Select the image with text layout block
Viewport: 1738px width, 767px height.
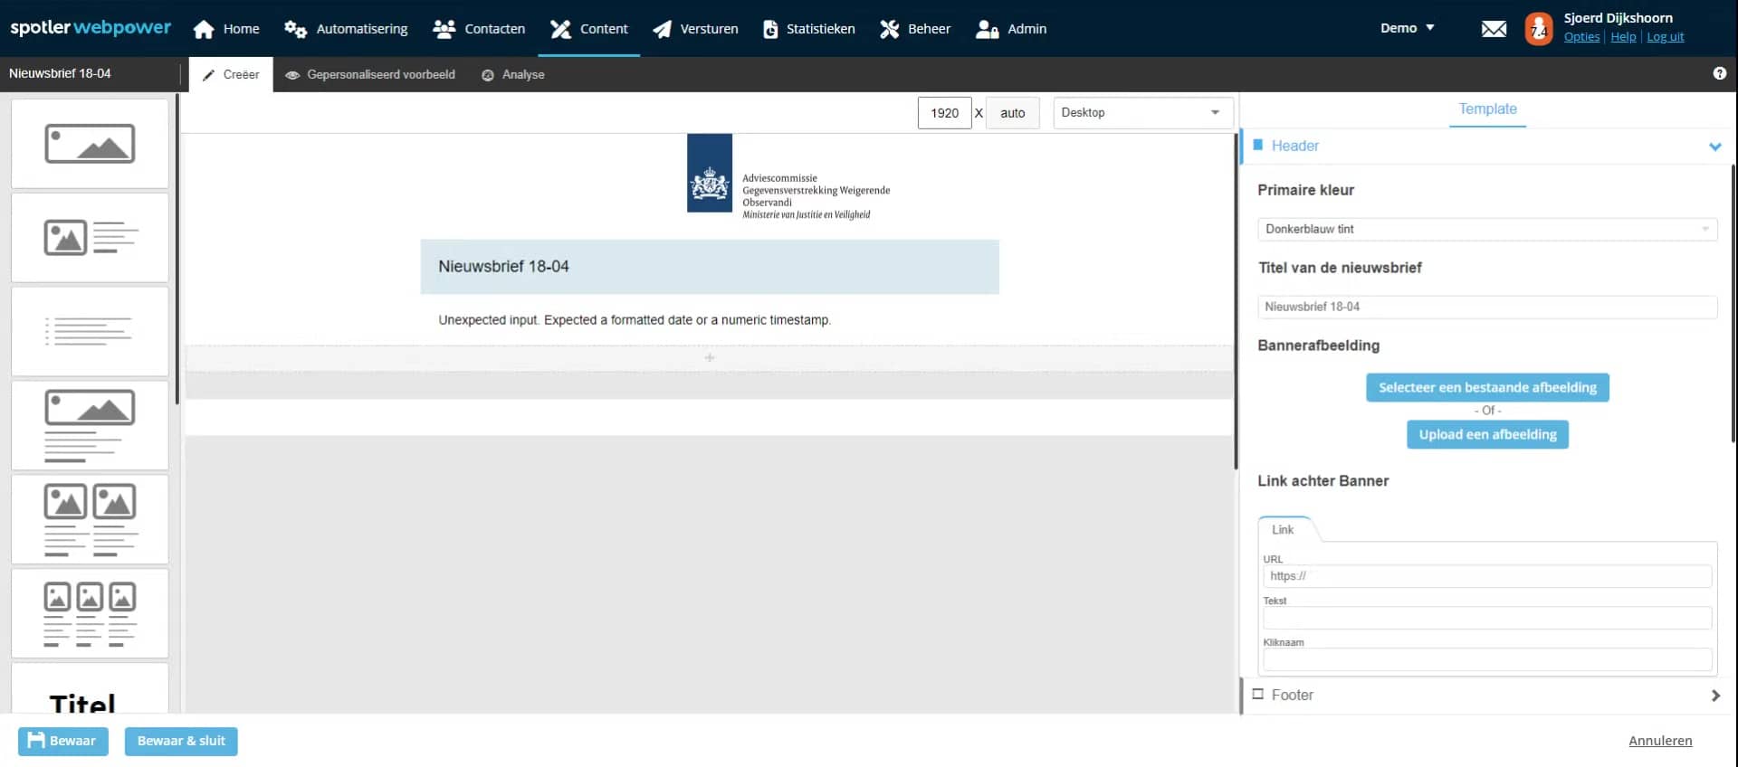90,238
